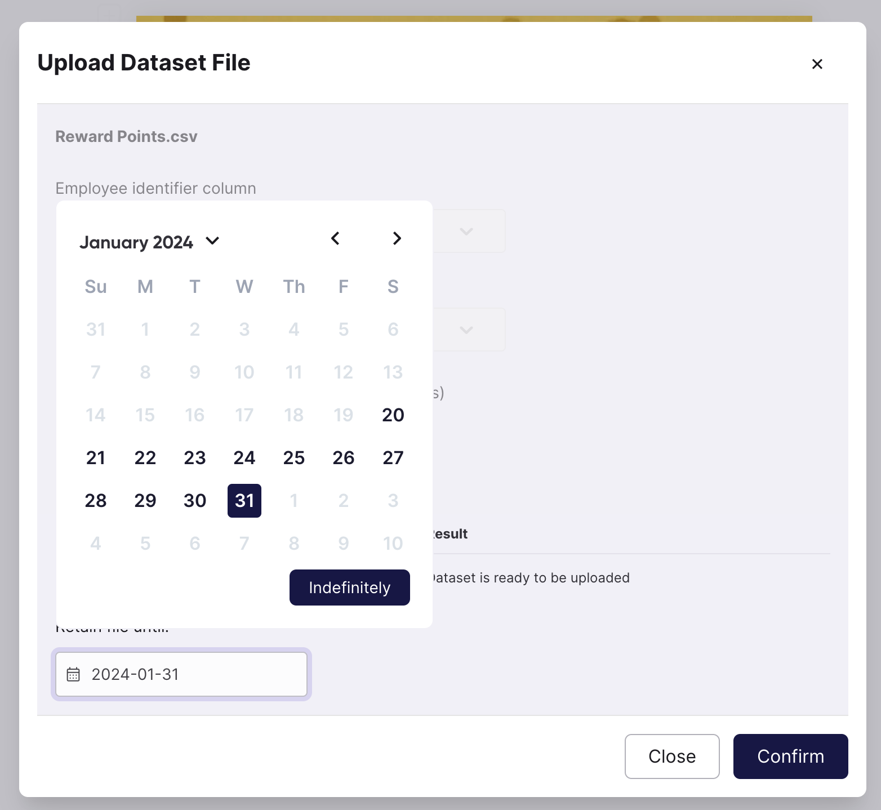Click the Th weekday header
Image resolution: width=881 pixels, height=810 pixels.
(x=294, y=287)
